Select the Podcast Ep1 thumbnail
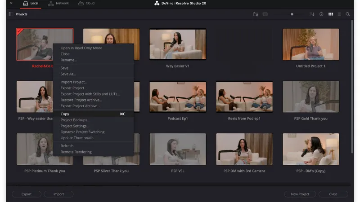This screenshot has width=360, height=202. click(x=178, y=97)
